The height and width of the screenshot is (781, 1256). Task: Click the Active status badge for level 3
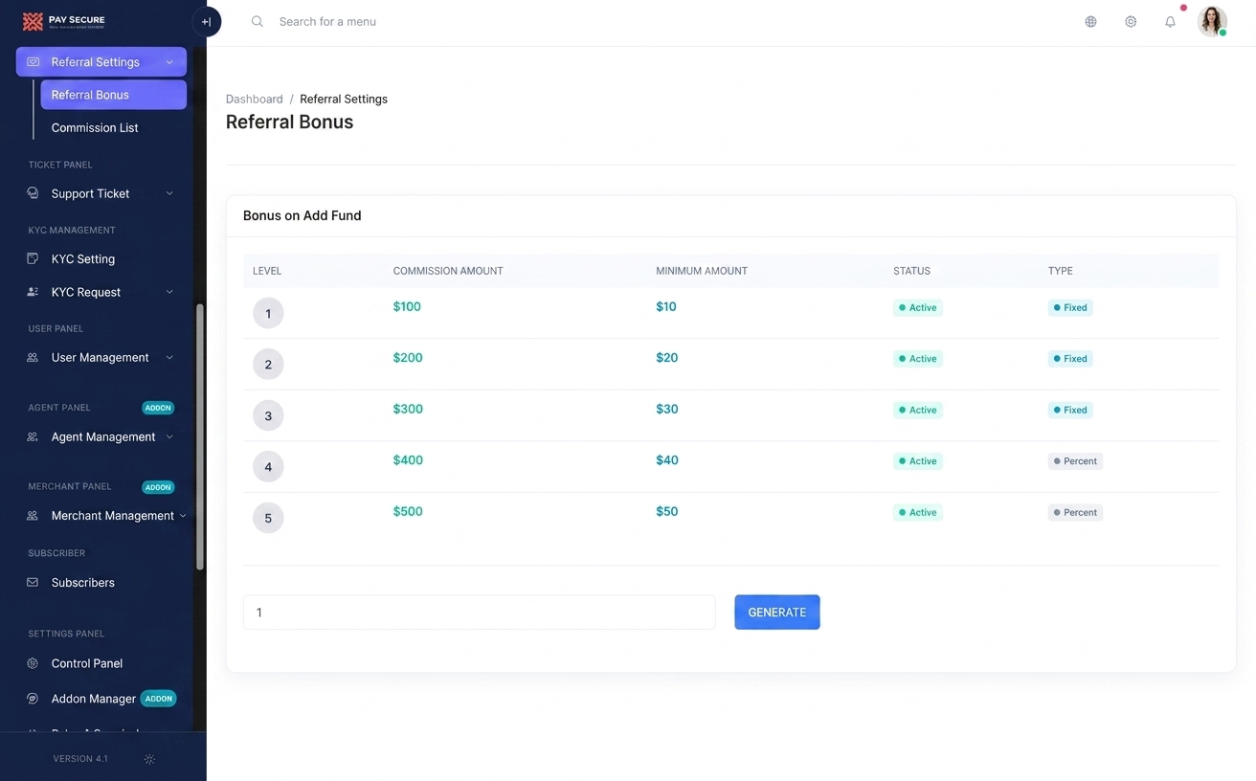(x=918, y=410)
